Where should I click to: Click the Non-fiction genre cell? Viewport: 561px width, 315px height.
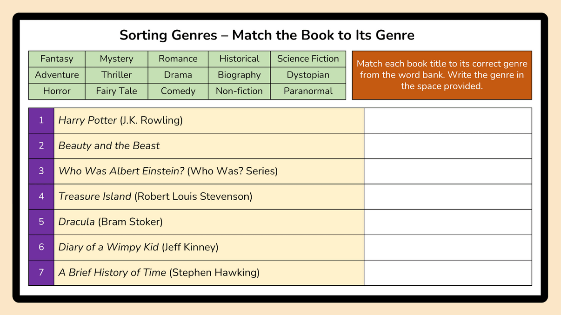(x=239, y=91)
